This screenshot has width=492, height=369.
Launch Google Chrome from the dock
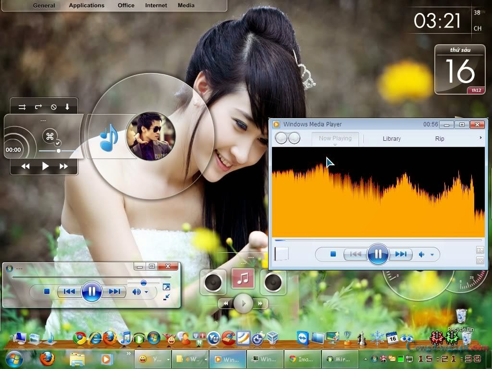coord(79,338)
